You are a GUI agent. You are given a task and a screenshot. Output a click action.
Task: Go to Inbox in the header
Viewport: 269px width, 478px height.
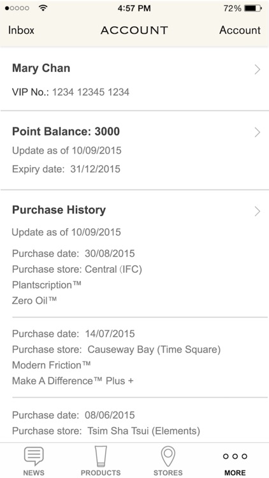[21, 30]
